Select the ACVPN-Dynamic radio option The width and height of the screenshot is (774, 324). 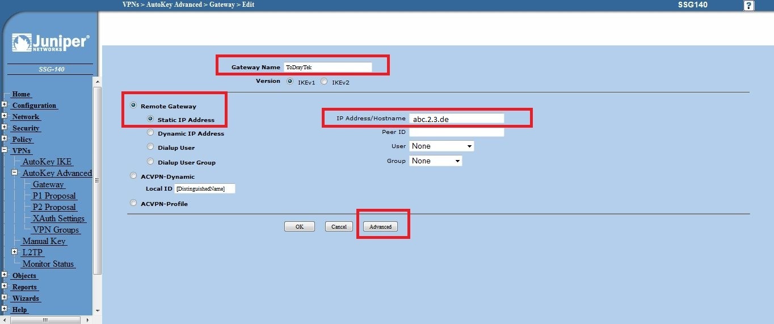point(133,176)
